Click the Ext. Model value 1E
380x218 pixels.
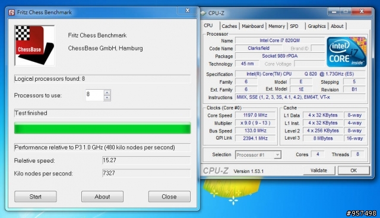[301, 90]
